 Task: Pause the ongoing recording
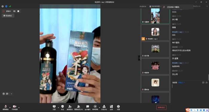(14, 11)
